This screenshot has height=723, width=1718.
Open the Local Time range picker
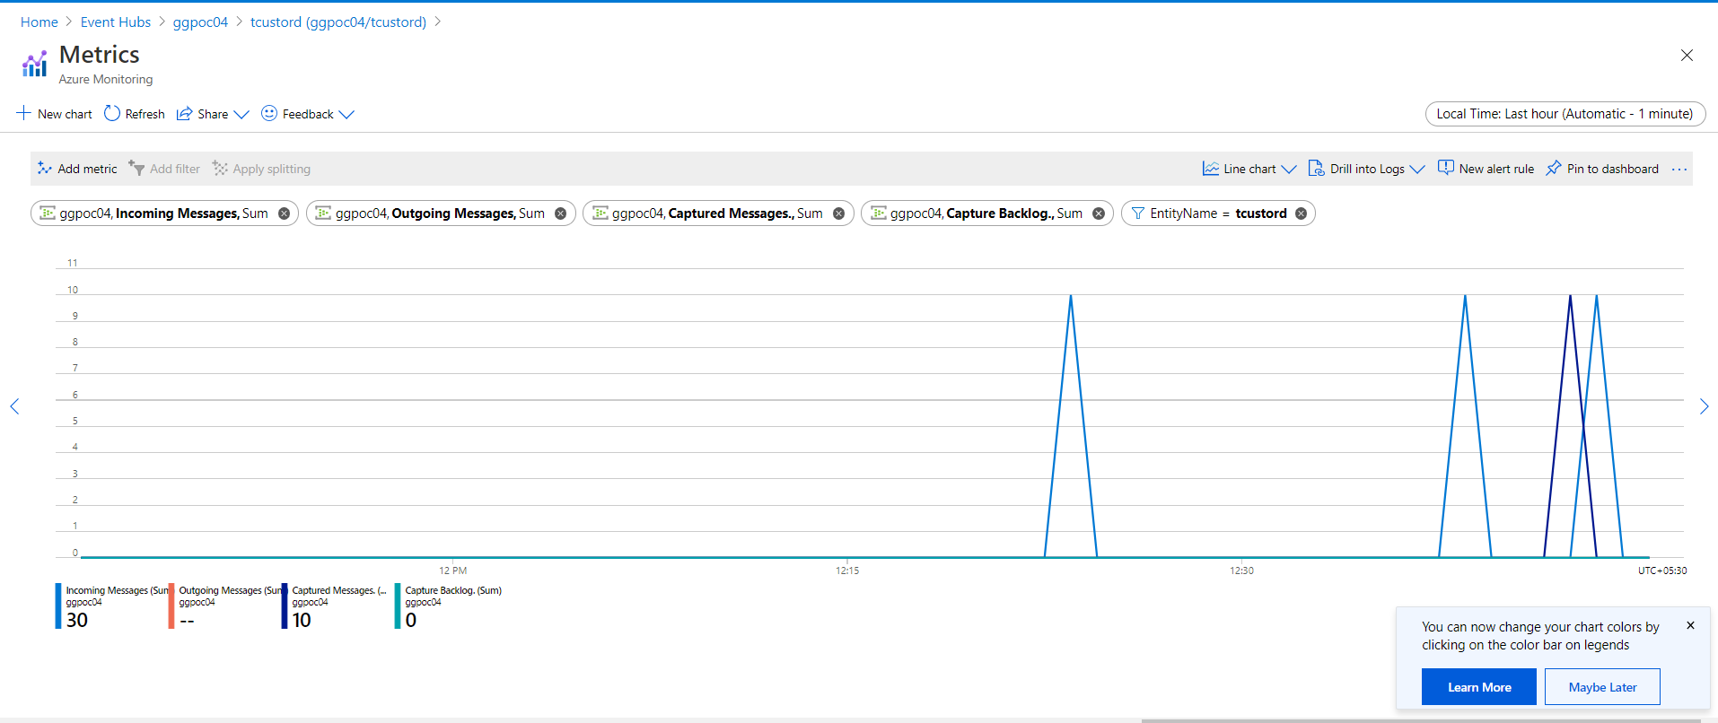click(1565, 114)
